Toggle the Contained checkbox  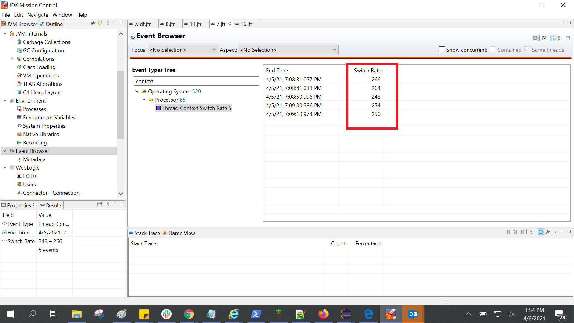coord(493,50)
